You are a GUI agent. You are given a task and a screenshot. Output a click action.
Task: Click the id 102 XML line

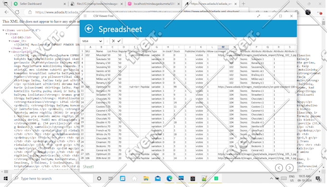[21, 37]
